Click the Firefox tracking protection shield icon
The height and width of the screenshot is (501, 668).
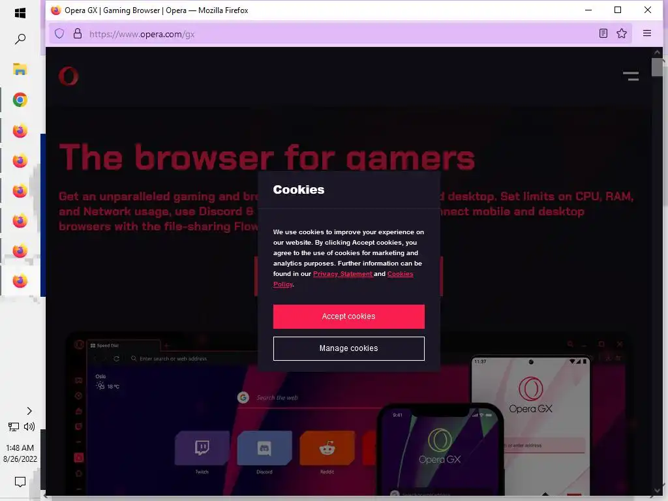coord(59,34)
